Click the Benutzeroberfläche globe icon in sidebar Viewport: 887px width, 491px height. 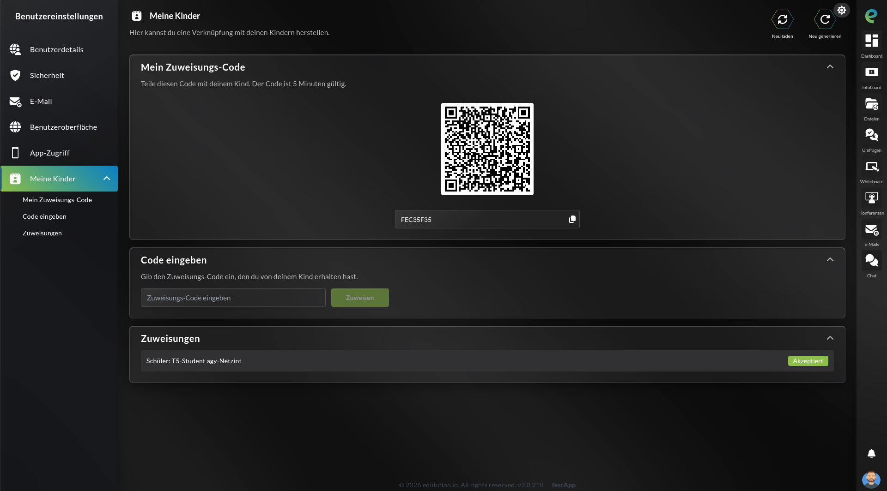click(x=15, y=127)
